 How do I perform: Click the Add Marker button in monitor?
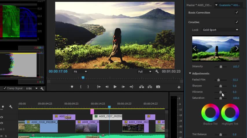click(72, 87)
